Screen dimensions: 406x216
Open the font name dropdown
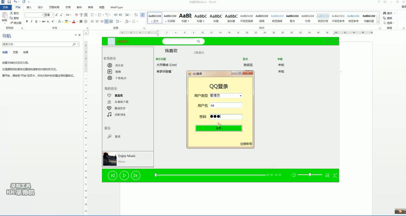coord(42,15)
